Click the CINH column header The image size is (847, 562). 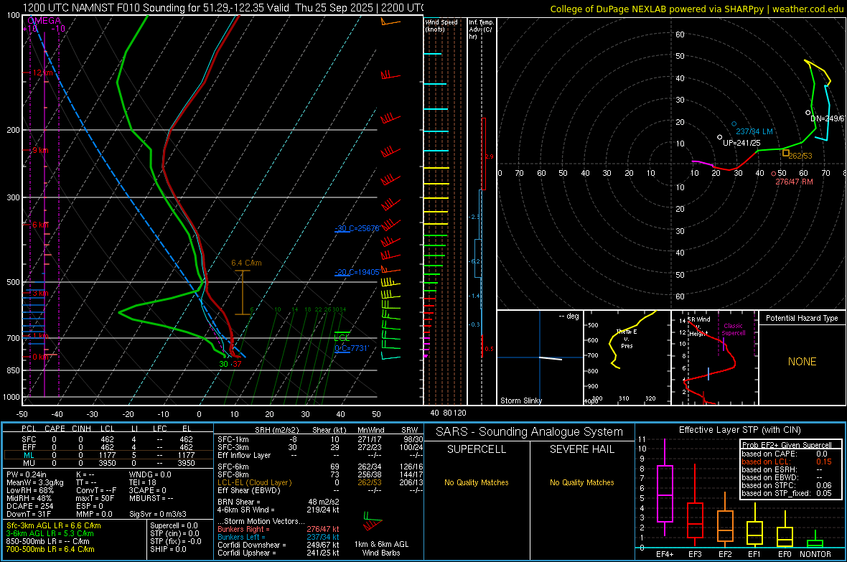point(82,428)
